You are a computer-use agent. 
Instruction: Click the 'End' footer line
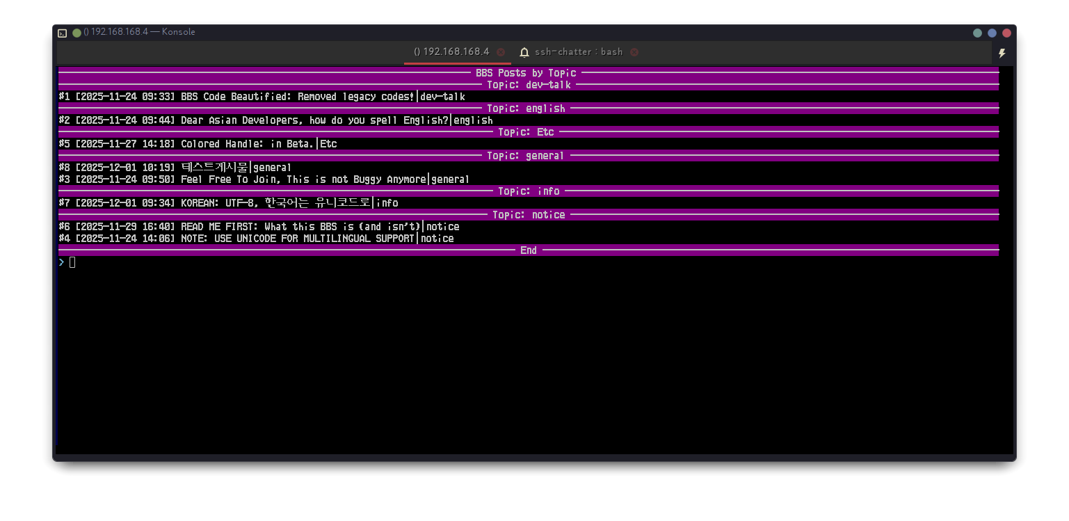point(529,250)
